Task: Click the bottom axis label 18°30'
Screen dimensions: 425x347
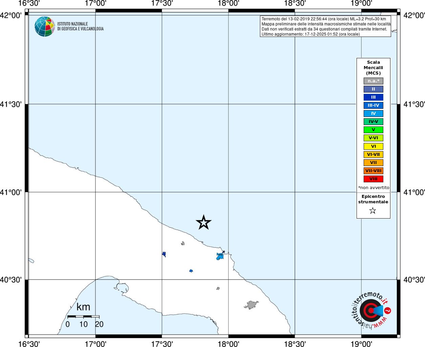Action: click(295, 344)
